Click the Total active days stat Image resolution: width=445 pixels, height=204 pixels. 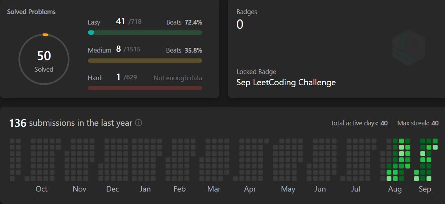click(x=359, y=123)
